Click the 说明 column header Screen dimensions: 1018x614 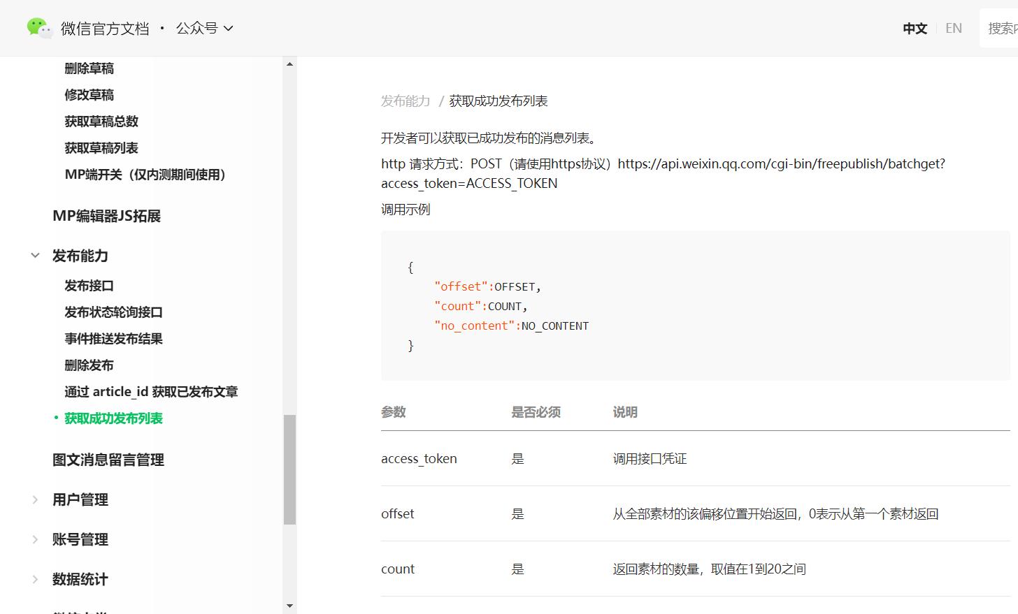click(625, 412)
